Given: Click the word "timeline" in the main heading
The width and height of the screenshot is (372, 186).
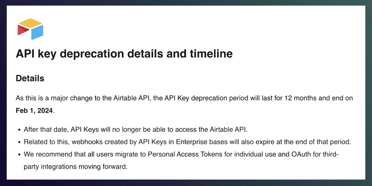Looking at the screenshot, I should [x=211, y=54].
